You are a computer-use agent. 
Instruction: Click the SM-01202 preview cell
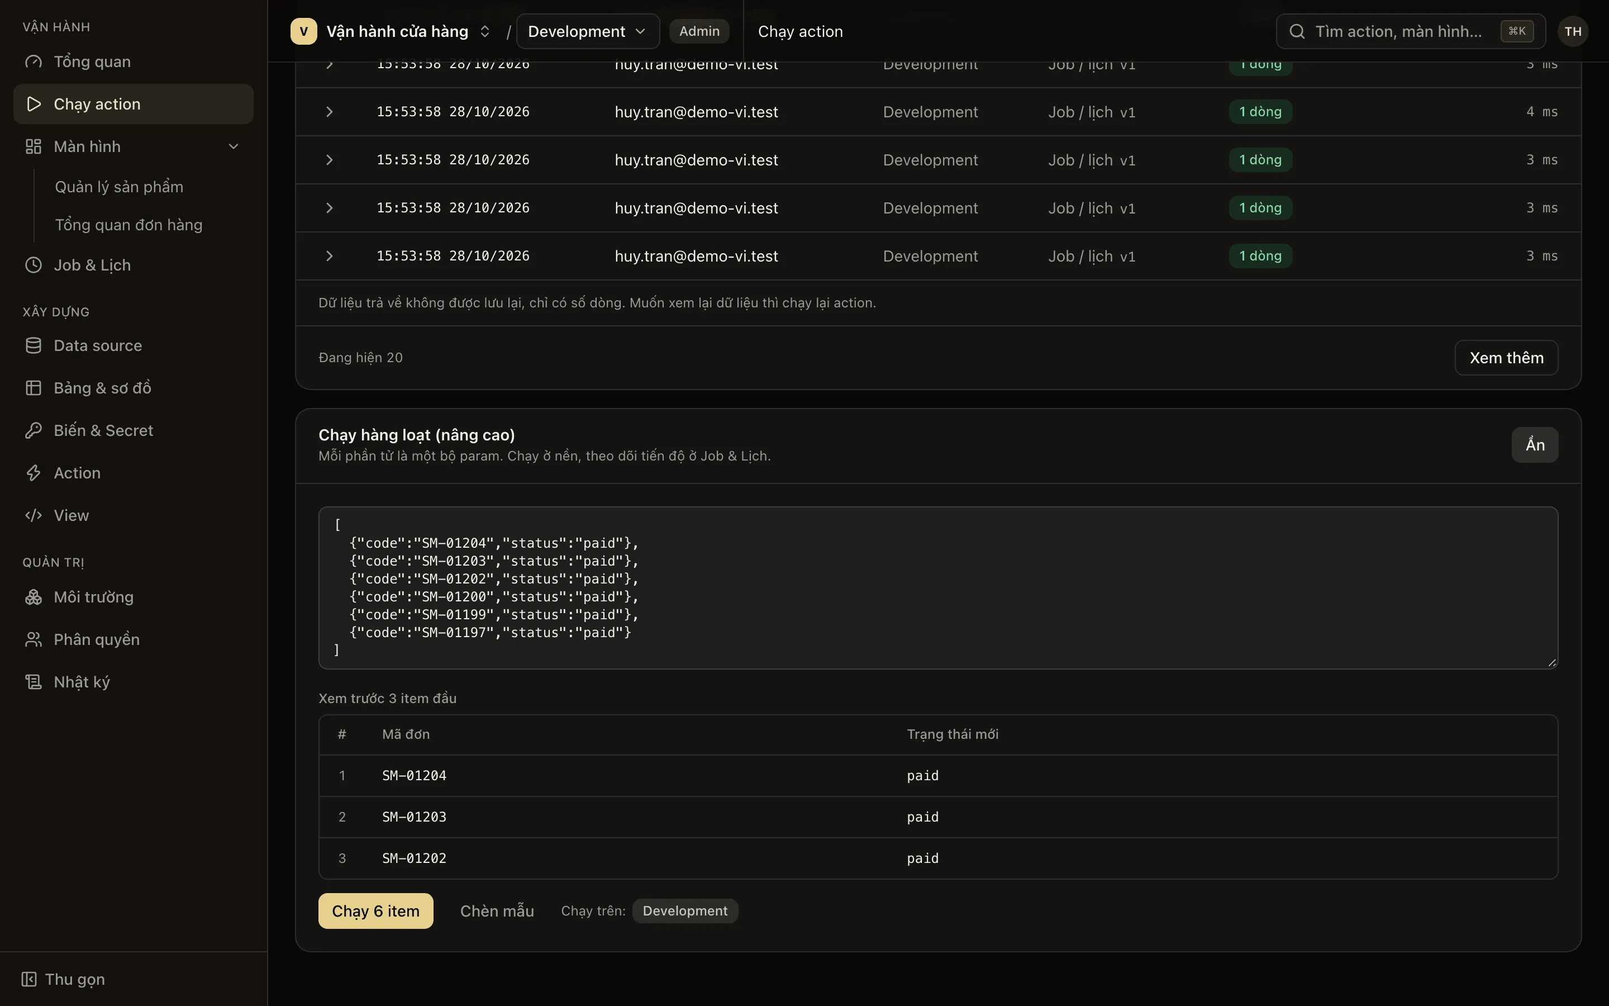pos(414,858)
